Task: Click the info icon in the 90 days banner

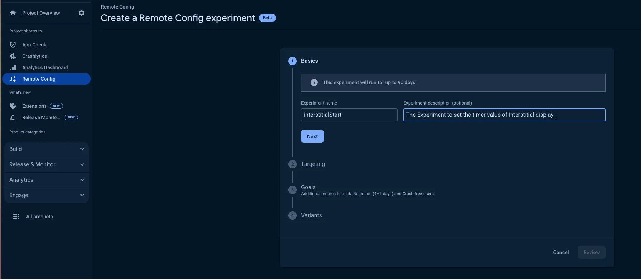Action: tap(314, 82)
